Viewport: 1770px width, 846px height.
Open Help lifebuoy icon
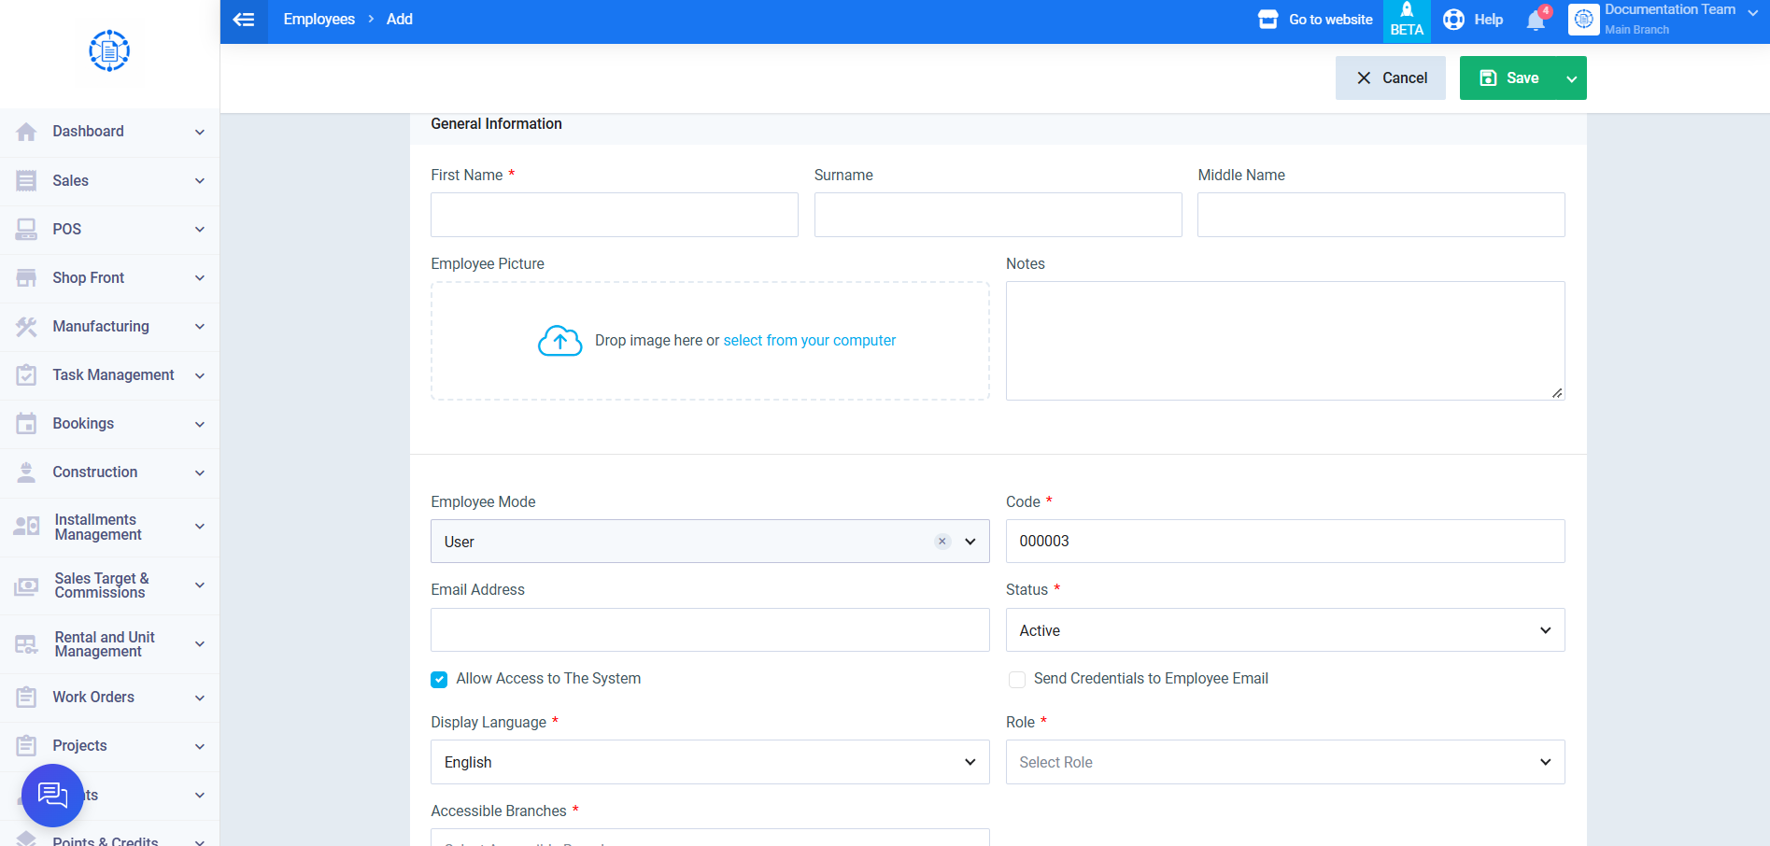pos(1453,20)
